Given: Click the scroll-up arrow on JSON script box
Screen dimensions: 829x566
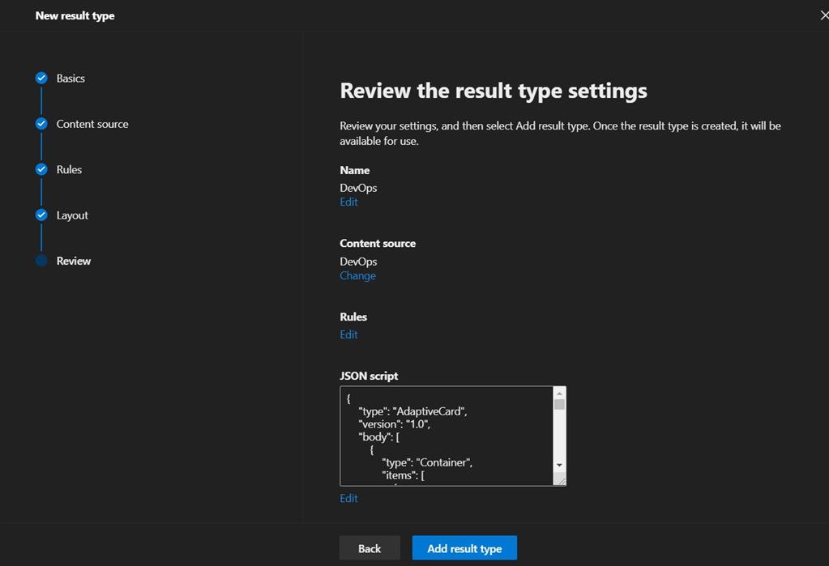Looking at the screenshot, I should pyautogui.click(x=558, y=392).
